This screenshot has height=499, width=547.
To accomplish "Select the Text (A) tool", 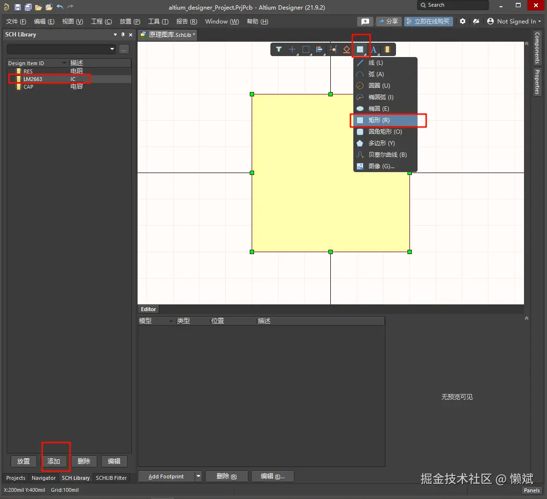I will [373, 49].
